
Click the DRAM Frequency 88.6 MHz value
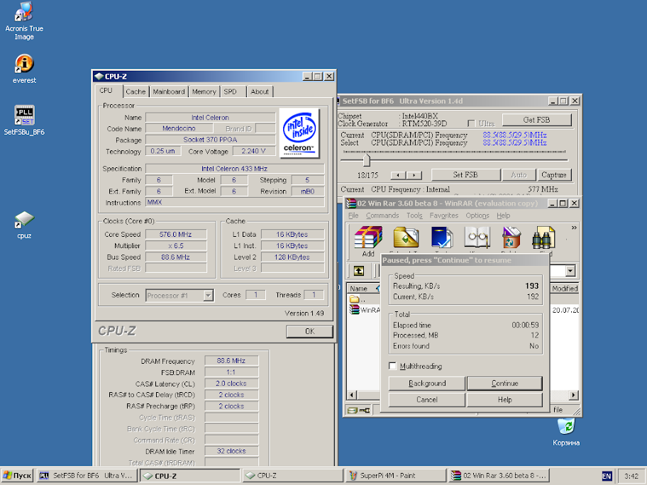click(231, 360)
